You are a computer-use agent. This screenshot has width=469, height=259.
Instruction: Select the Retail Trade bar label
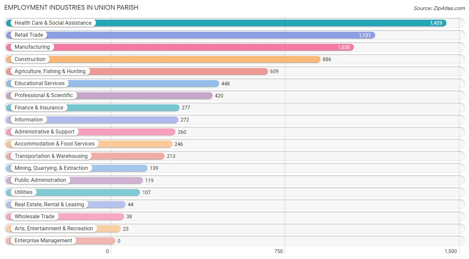tap(29, 35)
